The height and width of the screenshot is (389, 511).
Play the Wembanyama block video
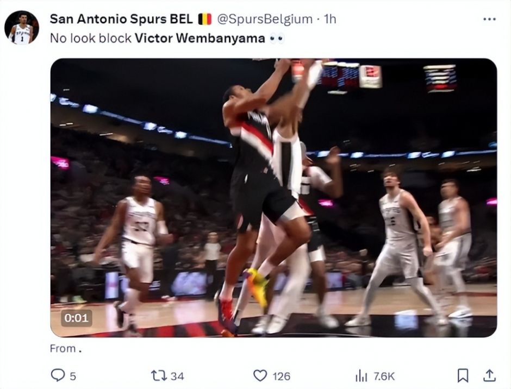click(274, 198)
